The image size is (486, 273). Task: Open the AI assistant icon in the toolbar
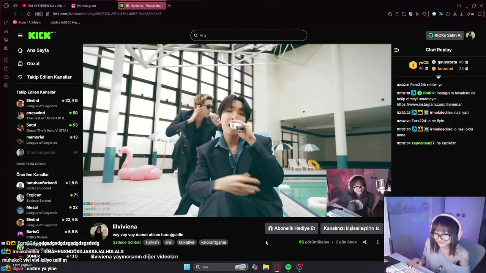click(470, 14)
